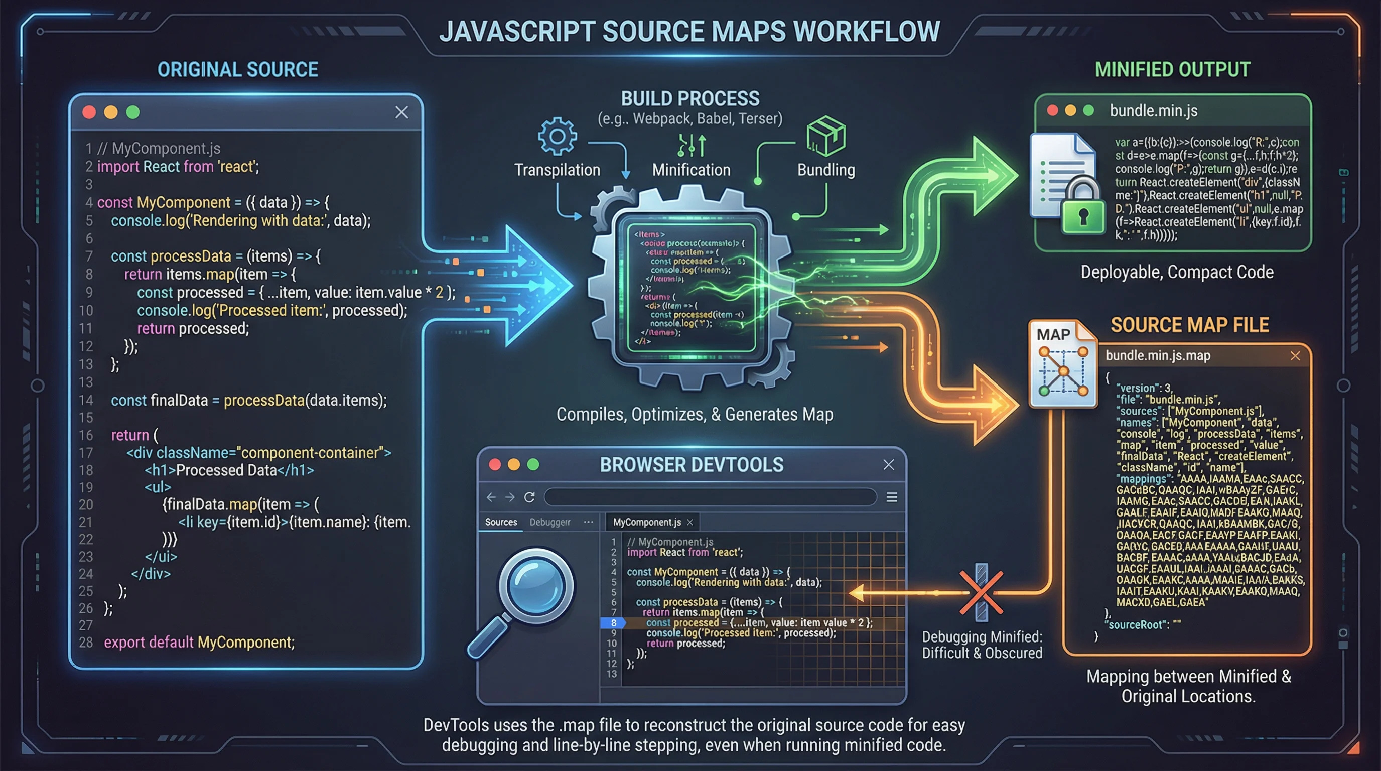
Task: Click the forward navigation arrow in DevTools
Action: pos(510,497)
